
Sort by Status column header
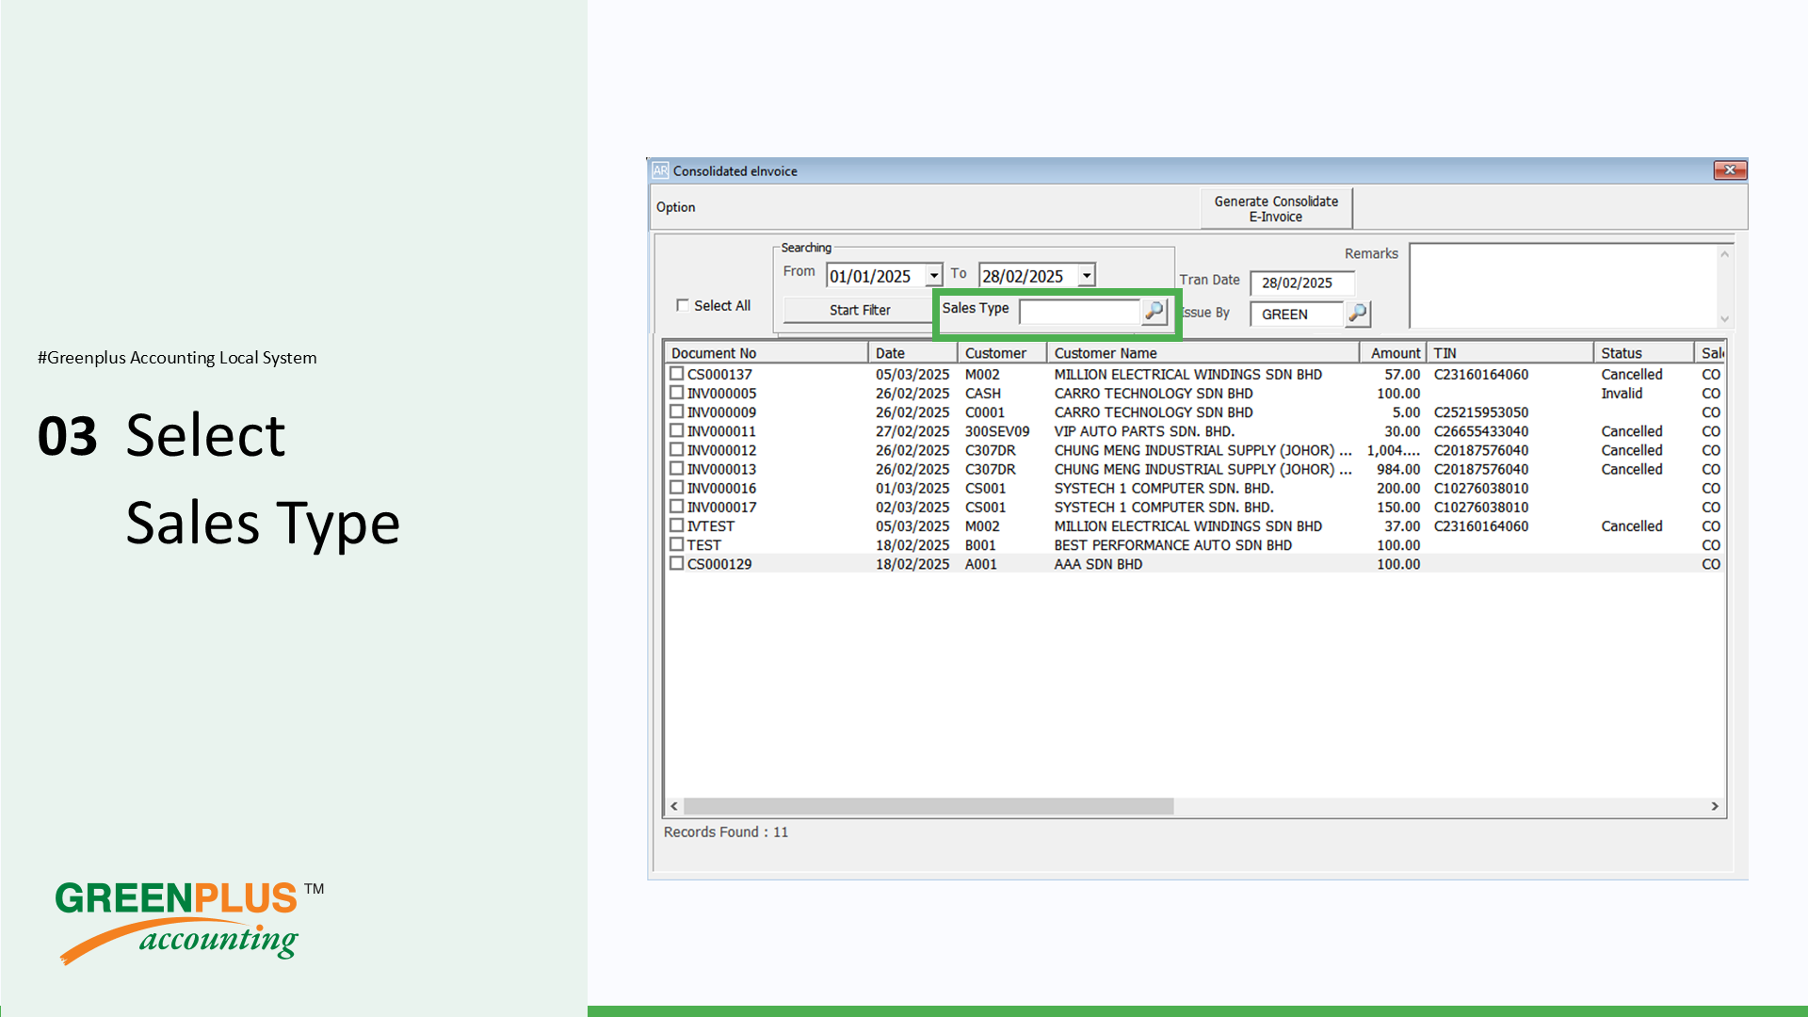1643,353
